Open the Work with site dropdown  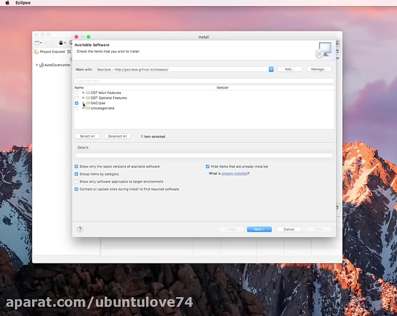pos(271,69)
